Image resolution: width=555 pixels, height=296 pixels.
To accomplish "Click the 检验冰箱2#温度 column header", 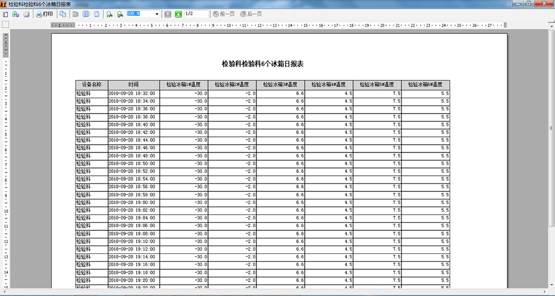I will pyautogui.click(x=232, y=85).
